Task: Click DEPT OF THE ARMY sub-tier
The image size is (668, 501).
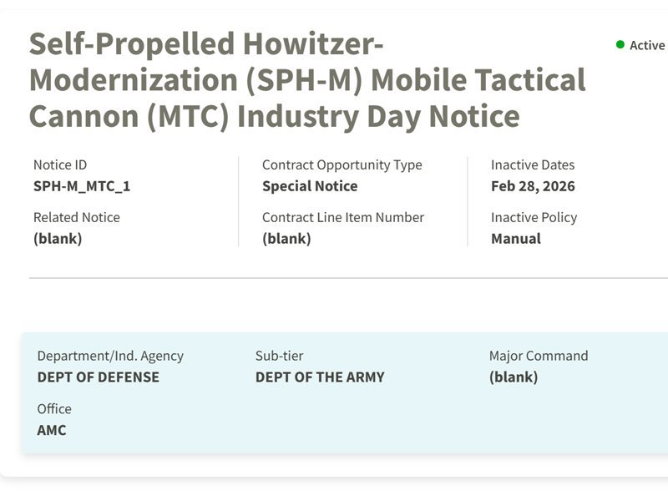Action: click(320, 377)
